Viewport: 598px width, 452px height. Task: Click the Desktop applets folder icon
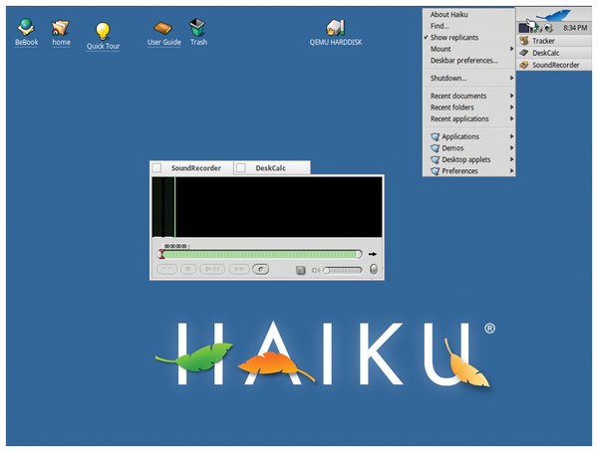435,159
